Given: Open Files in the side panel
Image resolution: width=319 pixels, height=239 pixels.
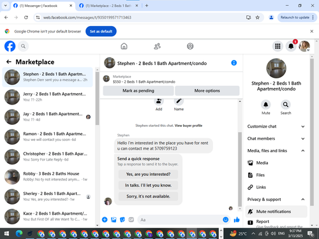Looking at the screenshot, I should [276, 175].
